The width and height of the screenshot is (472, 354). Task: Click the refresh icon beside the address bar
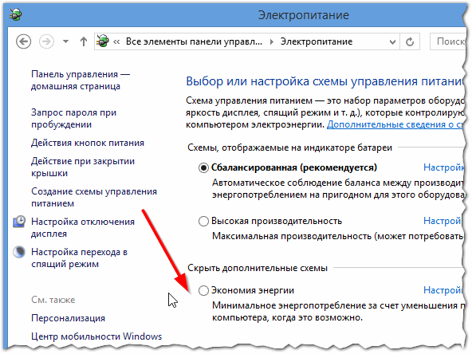(x=410, y=41)
